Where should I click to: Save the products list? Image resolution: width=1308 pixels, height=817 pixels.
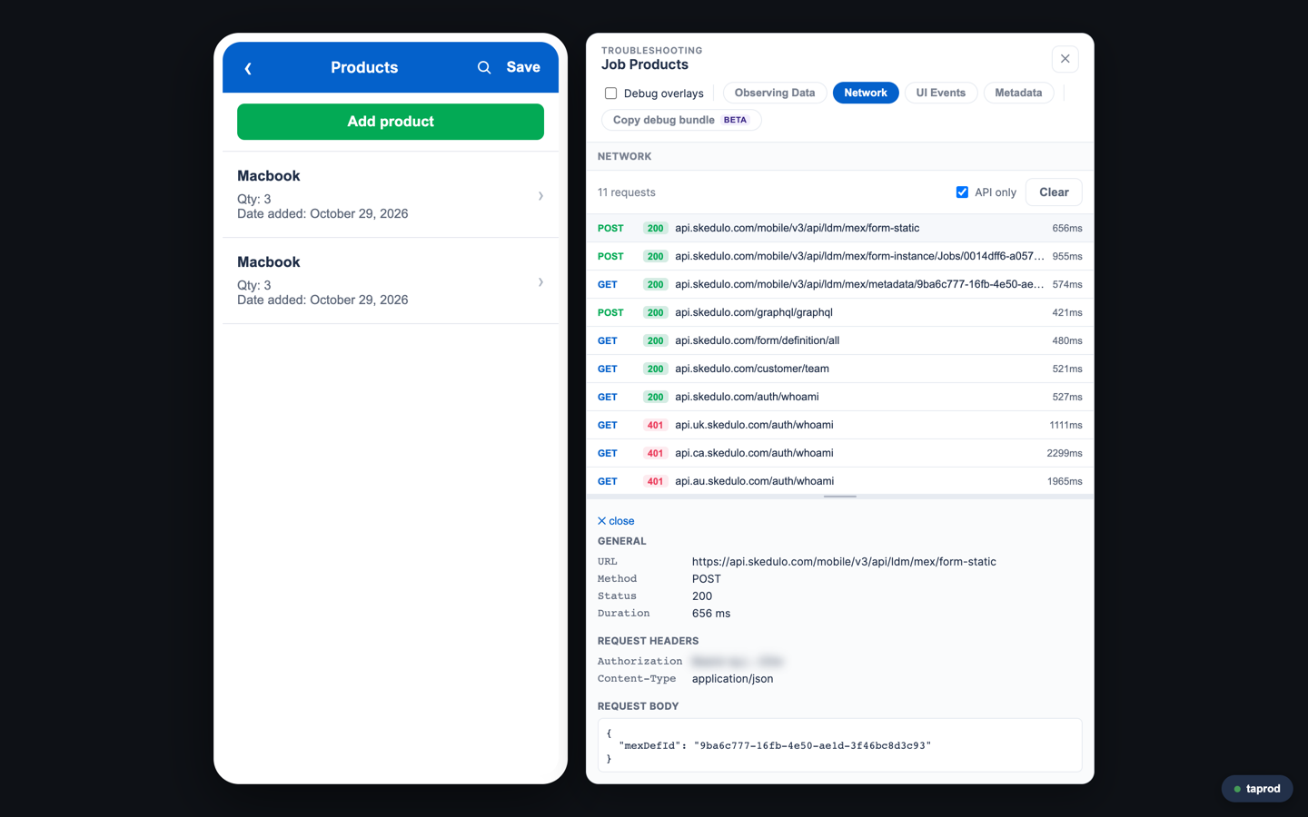click(x=523, y=67)
